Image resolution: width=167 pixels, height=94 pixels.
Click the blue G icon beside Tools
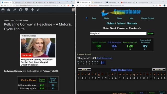pos(86,18)
